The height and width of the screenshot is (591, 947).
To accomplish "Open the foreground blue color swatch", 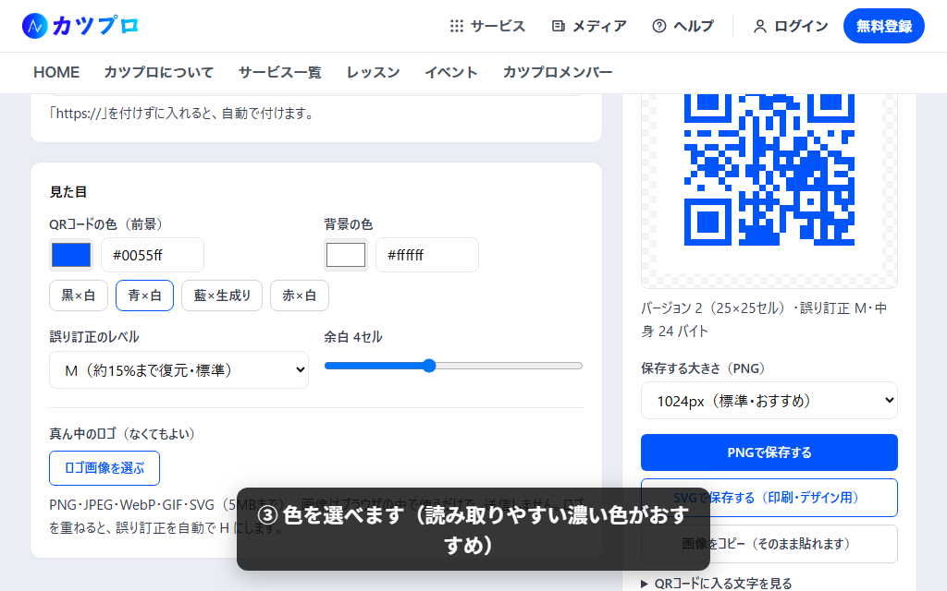I will tap(71, 255).
